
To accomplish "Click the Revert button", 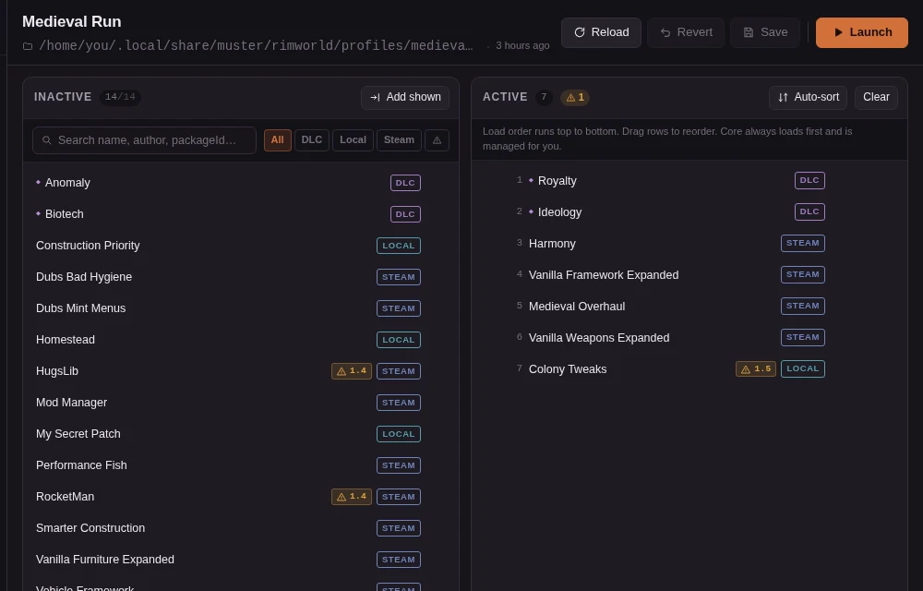I will pos(686,32).
